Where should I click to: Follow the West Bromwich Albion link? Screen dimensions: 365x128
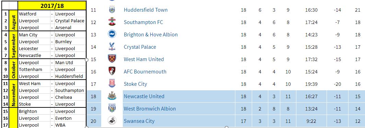click(x=150, y=109)
